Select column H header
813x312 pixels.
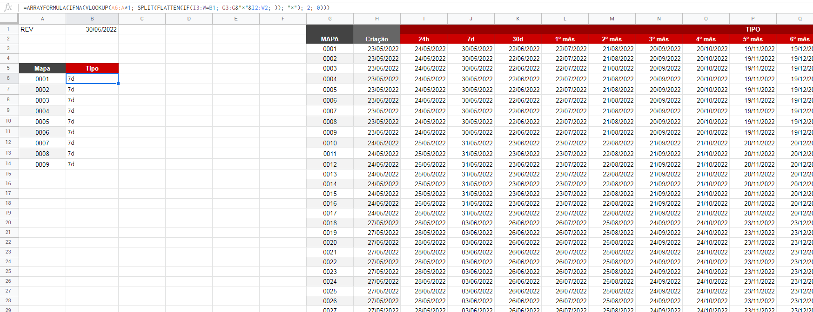tap(377, 19)
